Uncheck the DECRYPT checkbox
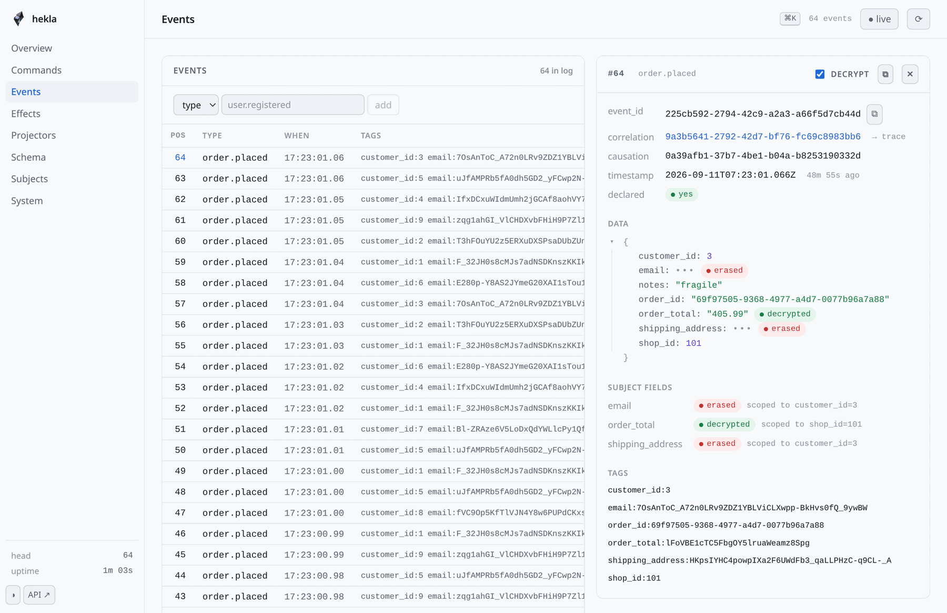 pyautogui.click(x=820, y=74)
